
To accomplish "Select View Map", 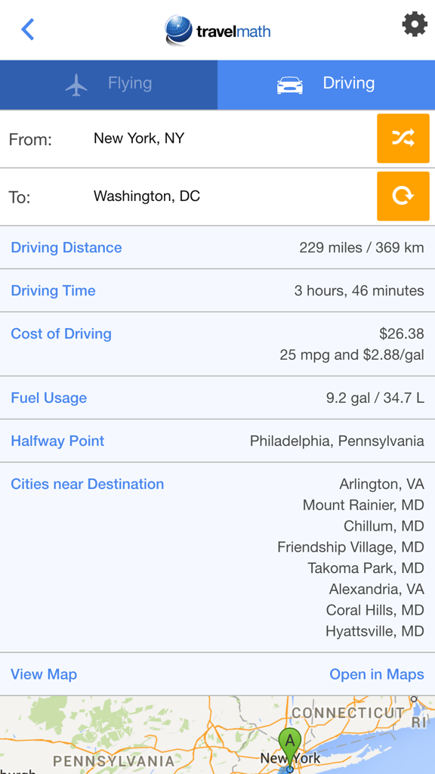I will pos(44,673).
